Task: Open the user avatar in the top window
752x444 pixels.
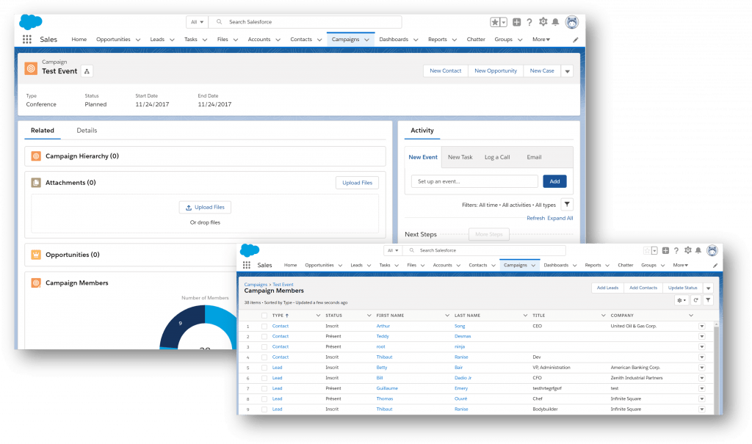Action: (572, 22)
